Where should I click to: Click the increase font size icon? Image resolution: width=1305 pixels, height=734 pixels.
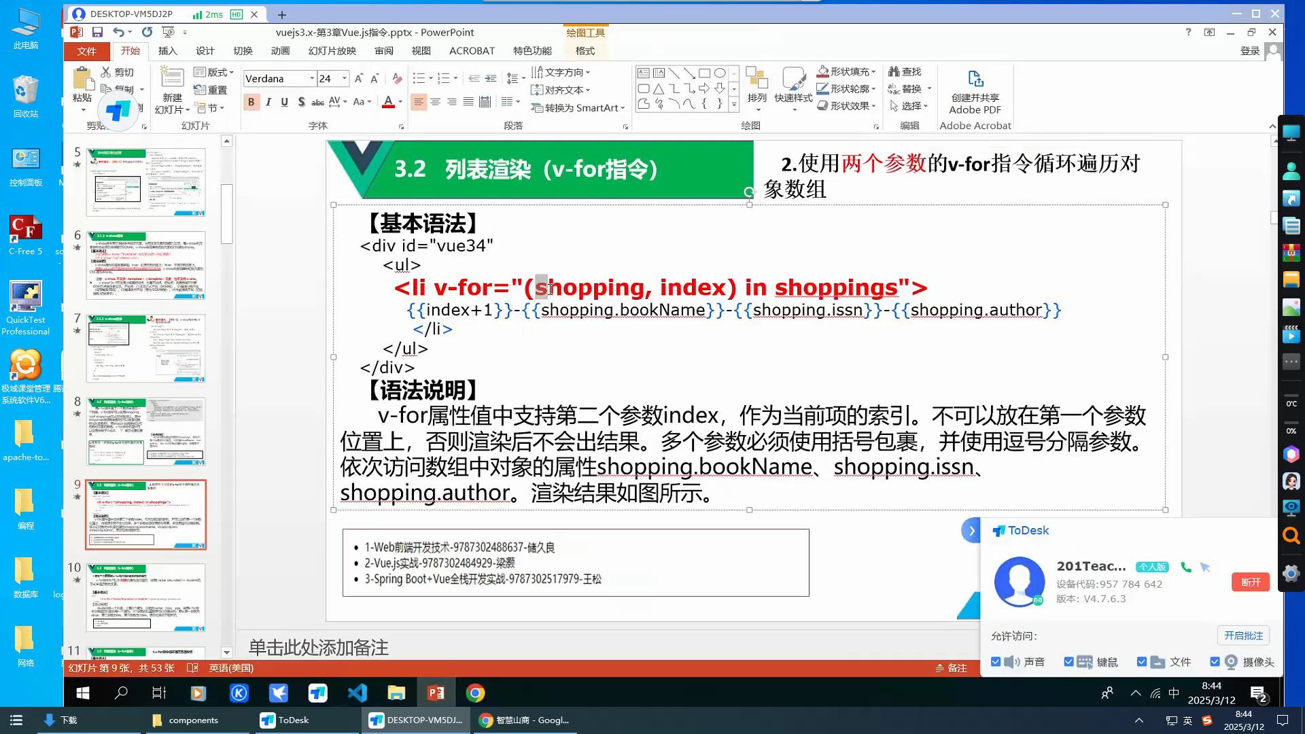[x=359, y=79]
